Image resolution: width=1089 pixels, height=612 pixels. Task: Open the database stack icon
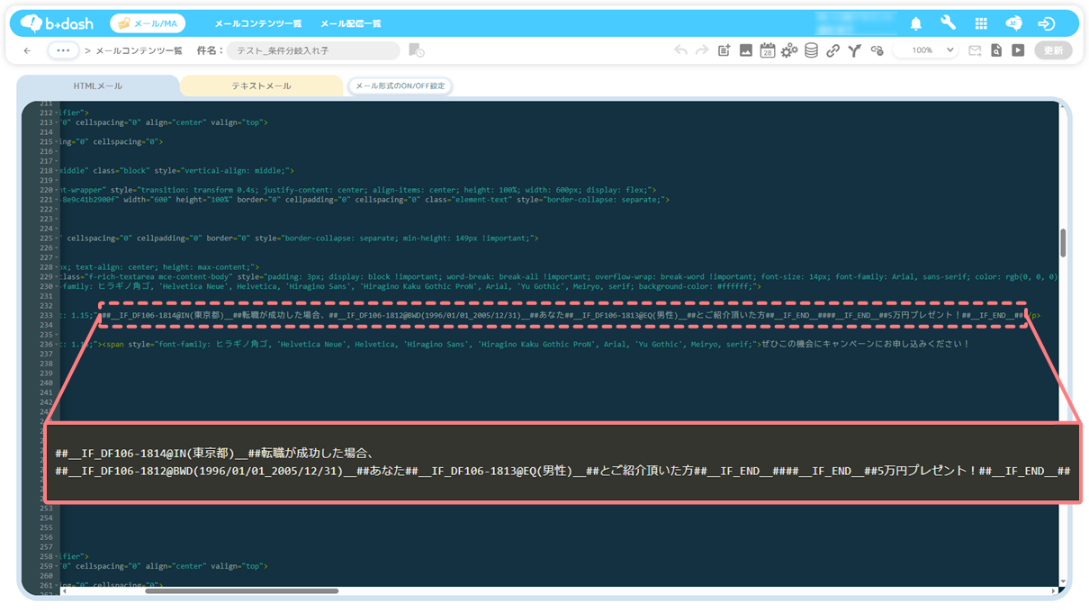point(811,51)
